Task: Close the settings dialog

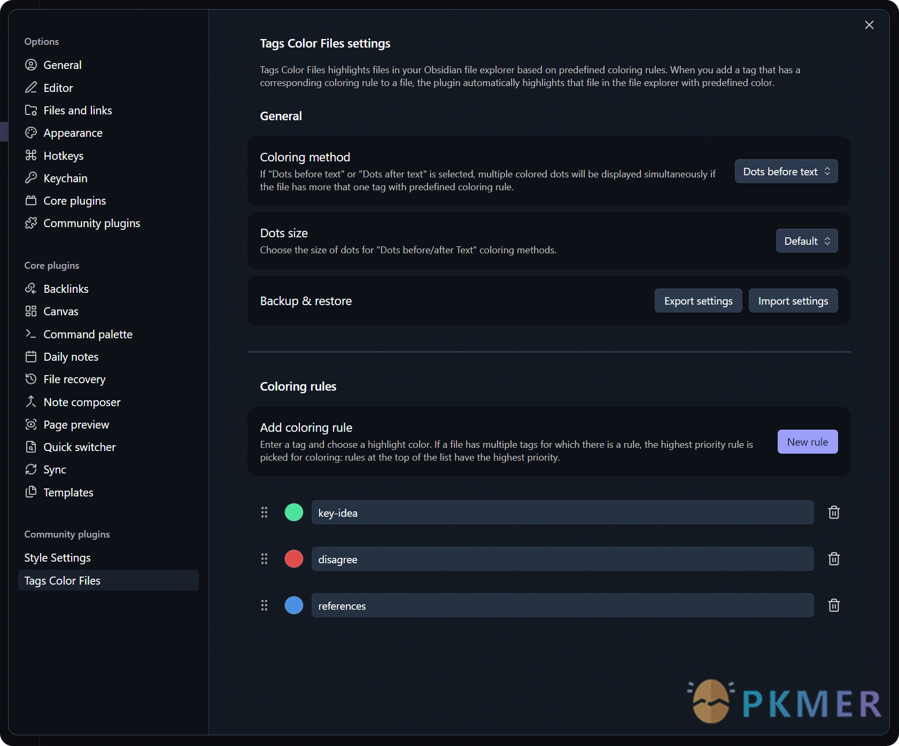Action: [x=869, y=25]
